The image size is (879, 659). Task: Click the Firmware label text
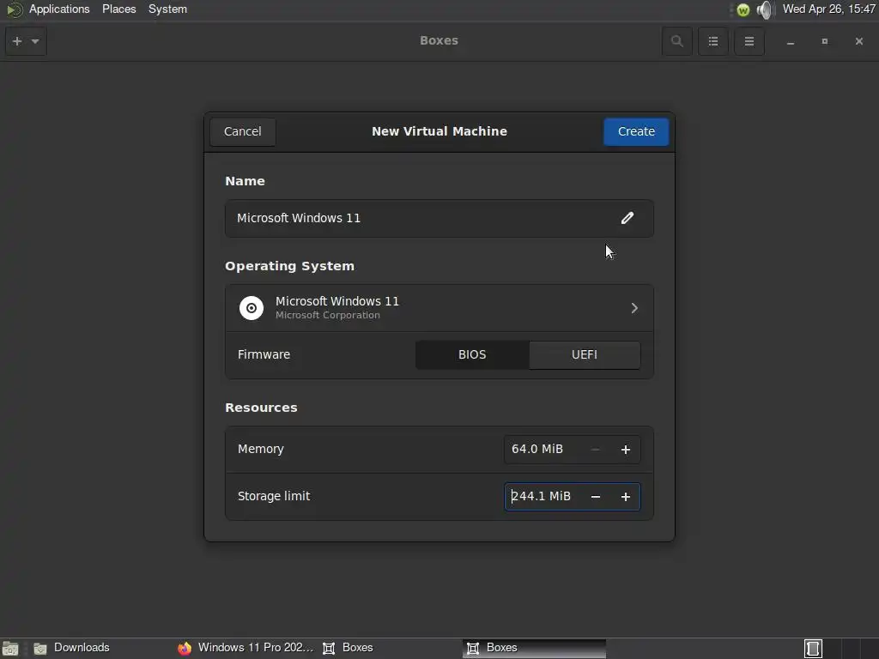point(264,354)
